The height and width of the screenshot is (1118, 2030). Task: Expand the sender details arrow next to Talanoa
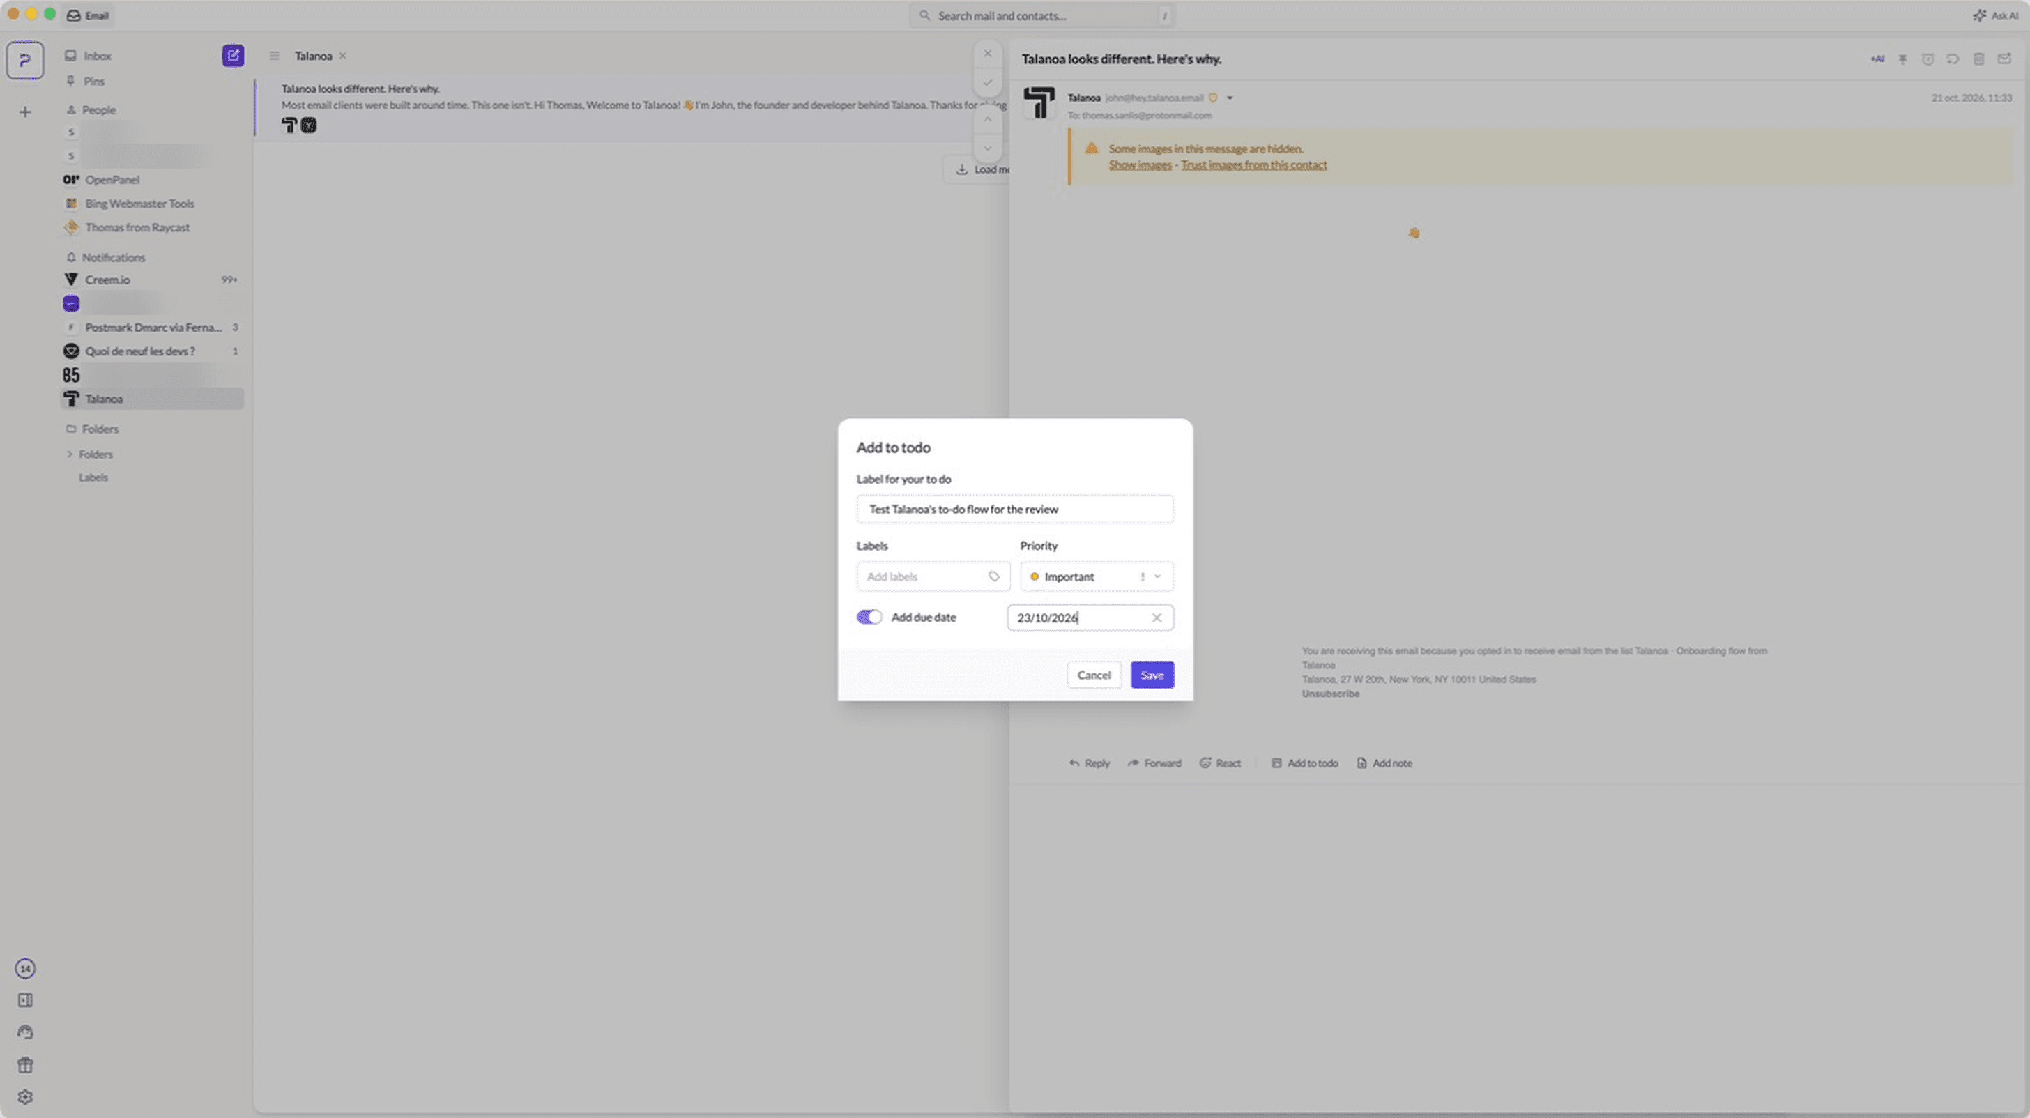1229,98
